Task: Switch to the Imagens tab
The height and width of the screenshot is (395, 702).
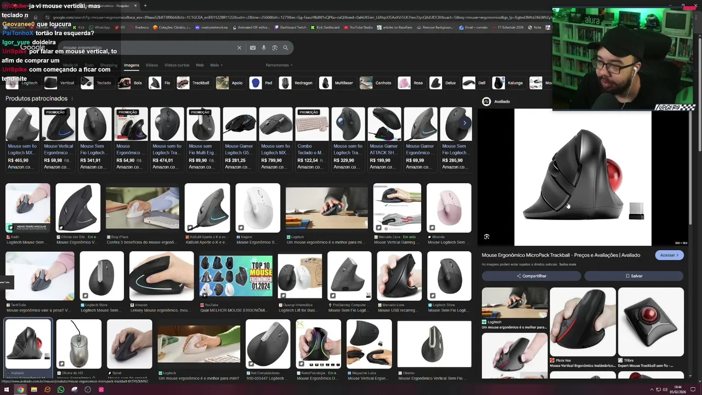Action: click(x=132, y=65)
